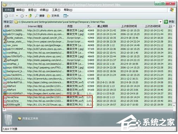This screenshot has width=178, height=134.
Task: Click the Windows flag logo icon
Action: click(172, 10)
